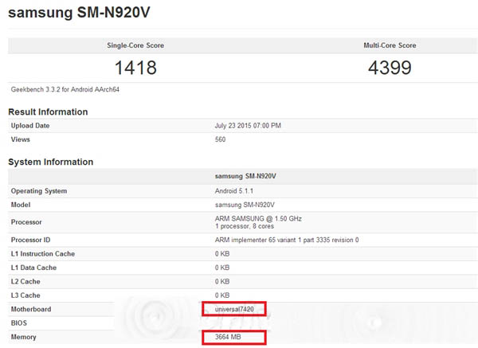The image size is (478, 348).
Task: Click the Views count of 560
Action: click(x=221, y=139)
